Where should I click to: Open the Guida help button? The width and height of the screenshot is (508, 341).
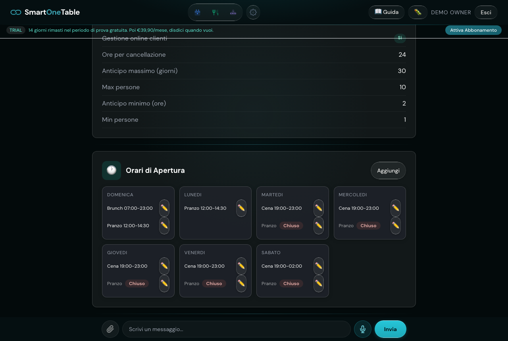pos(387,12)
